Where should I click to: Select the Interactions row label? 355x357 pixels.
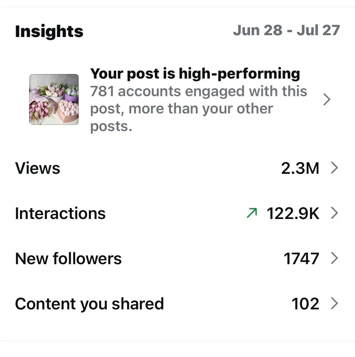tap(60, 213)
